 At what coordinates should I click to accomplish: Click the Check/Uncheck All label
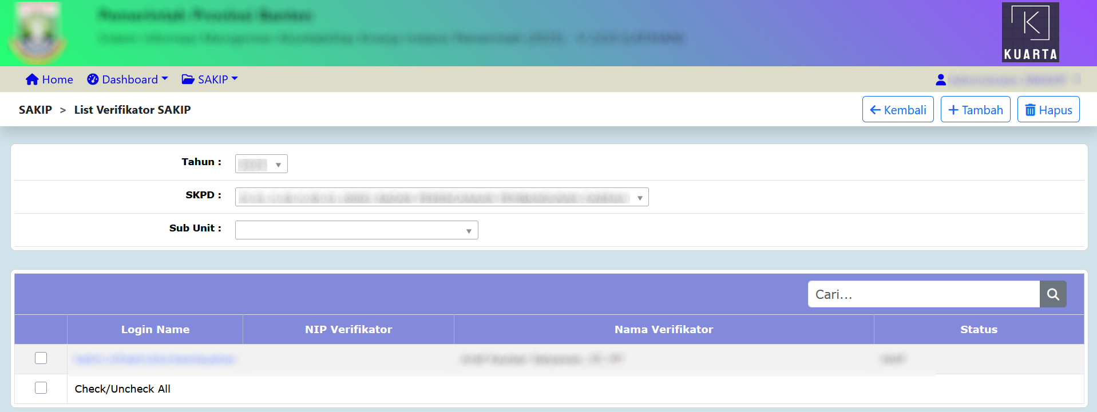pos(122,389)
